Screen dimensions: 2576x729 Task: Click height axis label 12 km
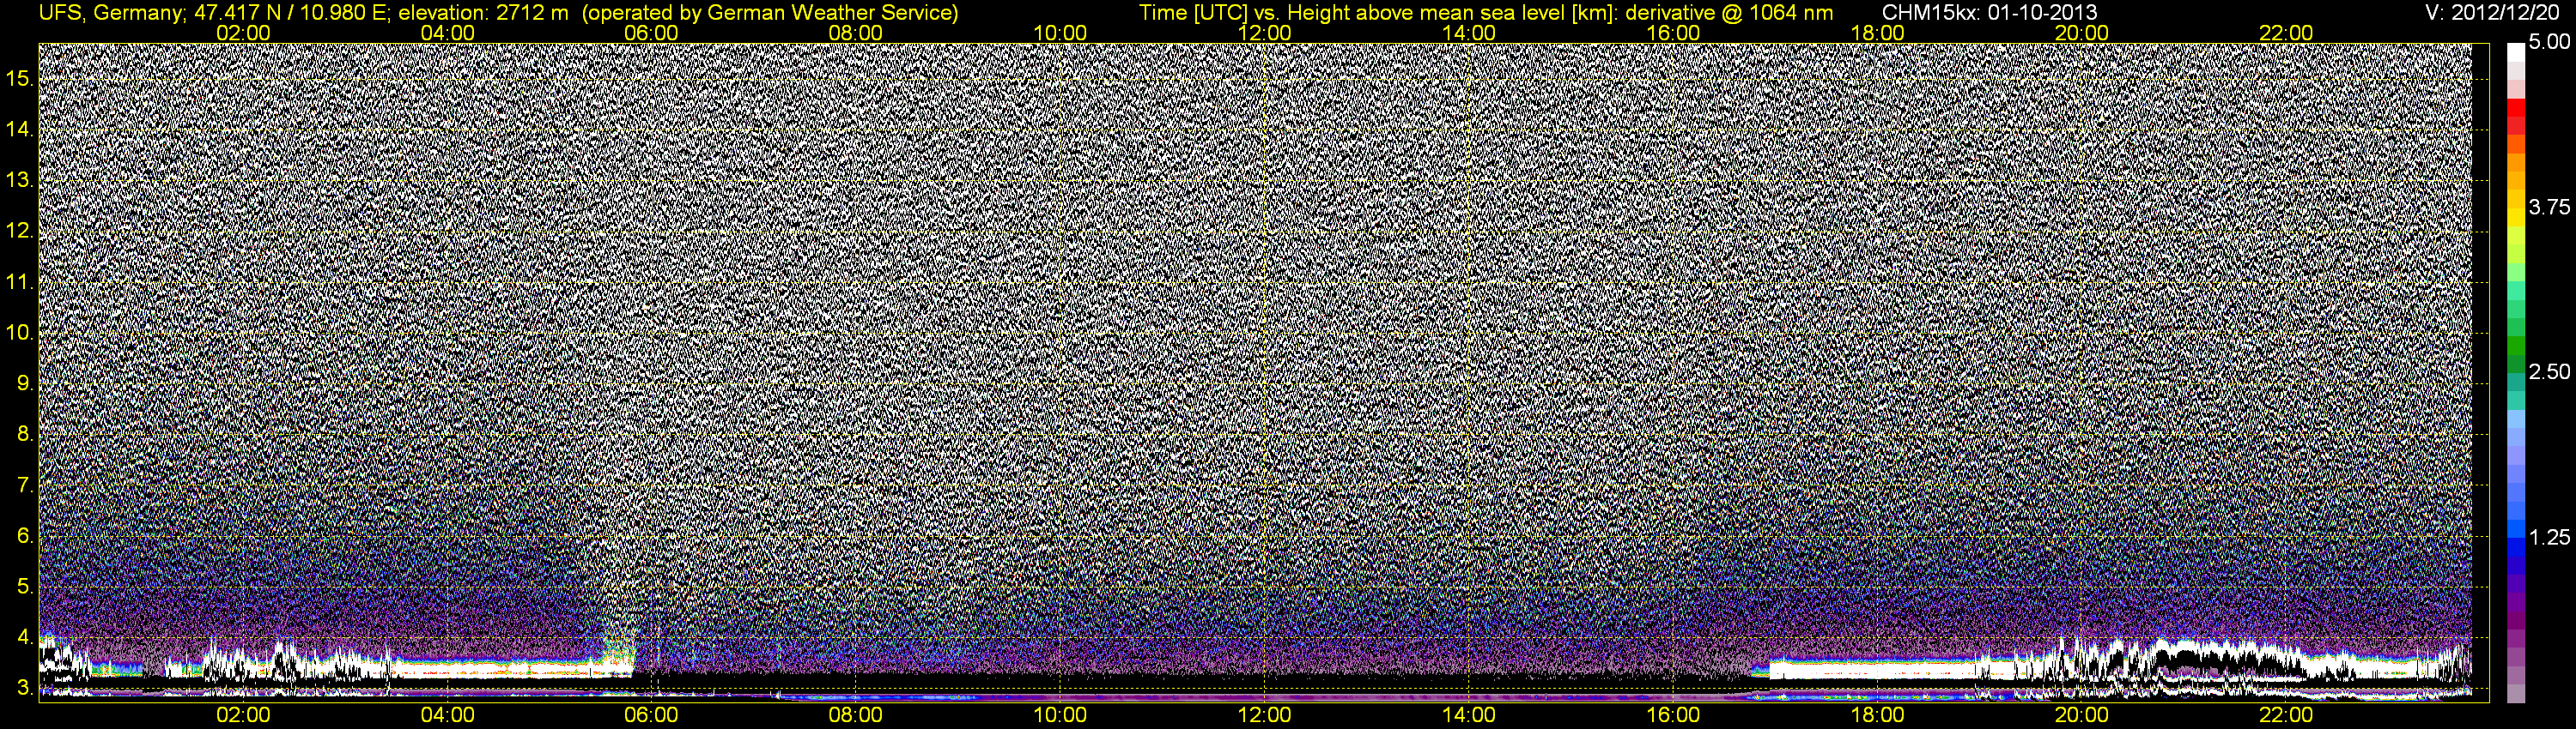pos(18,231)
